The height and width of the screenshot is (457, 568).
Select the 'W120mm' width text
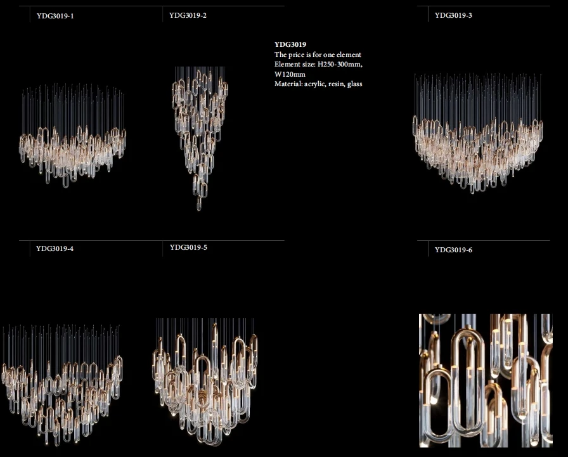(x=286, y=75)
